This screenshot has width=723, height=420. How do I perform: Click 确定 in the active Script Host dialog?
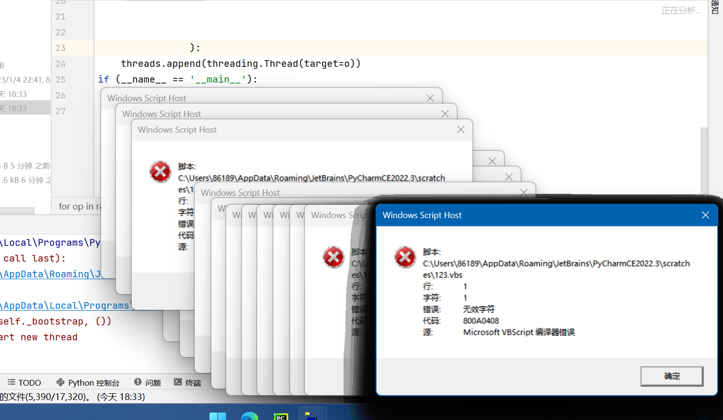tap(672, 376)
